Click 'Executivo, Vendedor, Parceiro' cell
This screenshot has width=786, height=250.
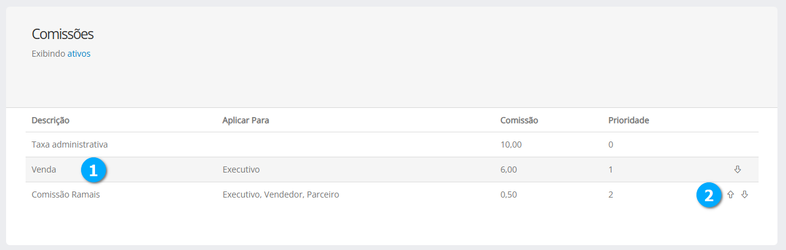(x=280, y=195)
